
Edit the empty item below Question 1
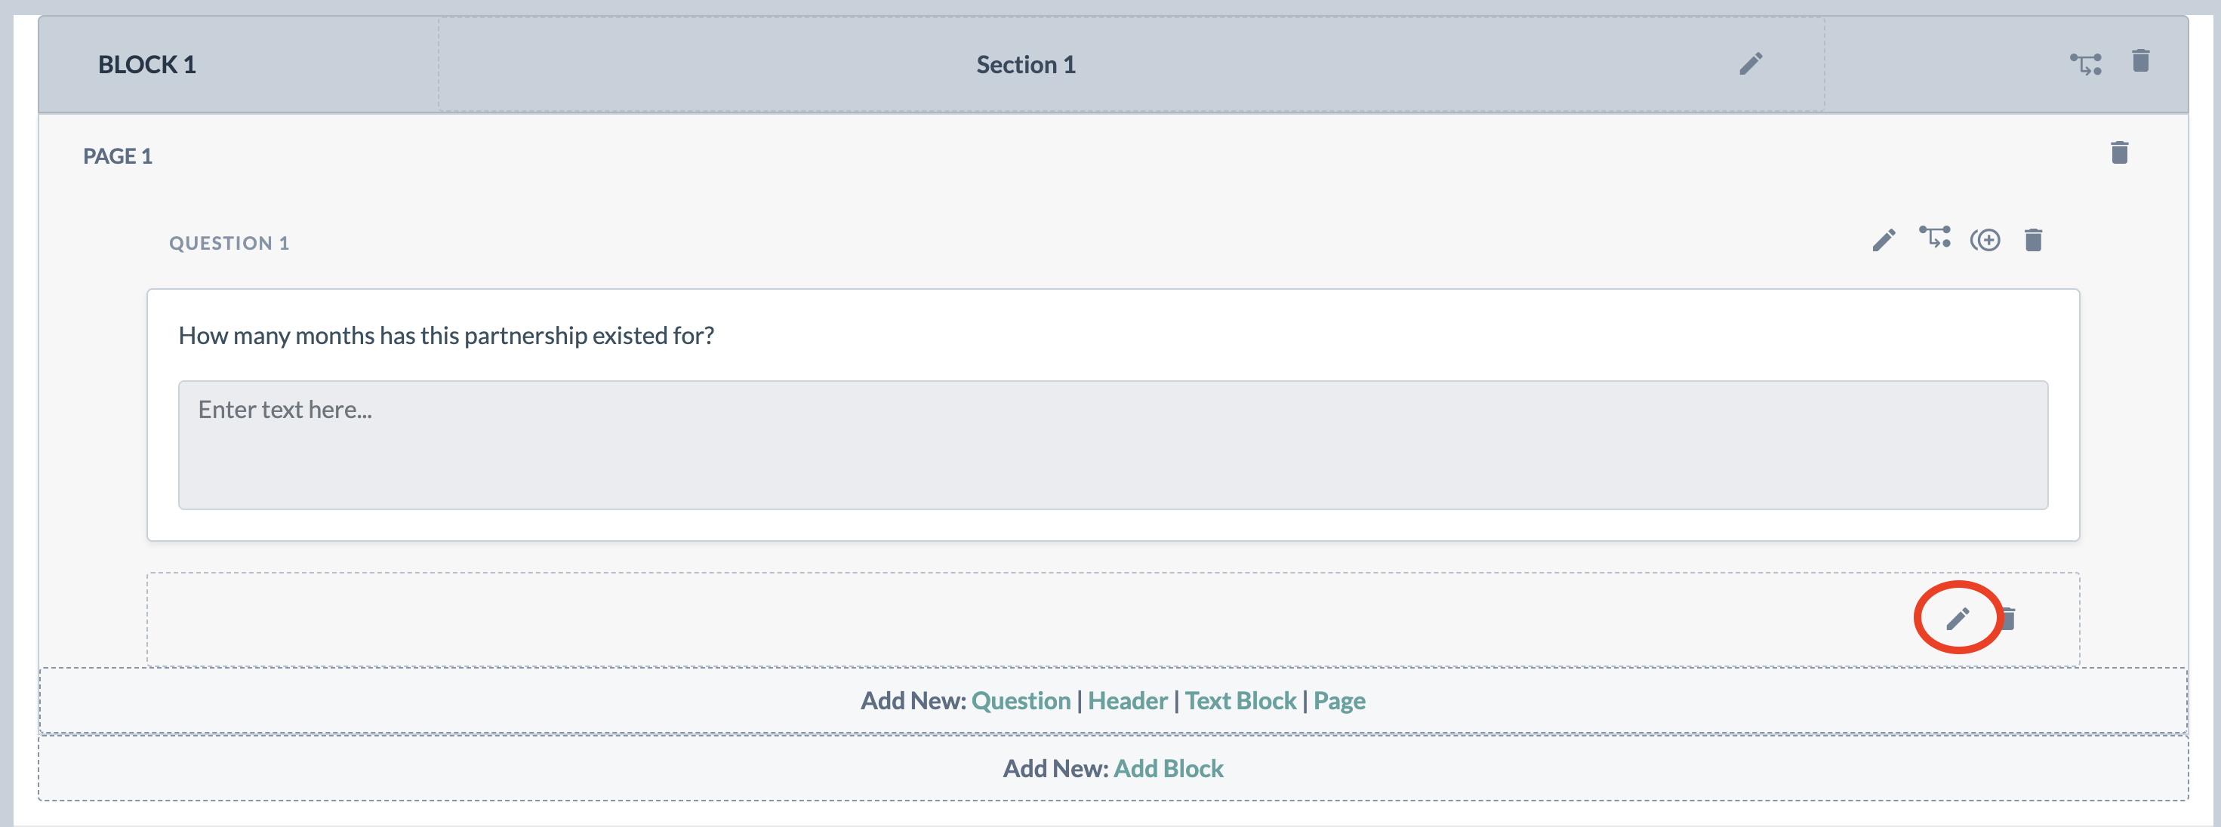1958,618
